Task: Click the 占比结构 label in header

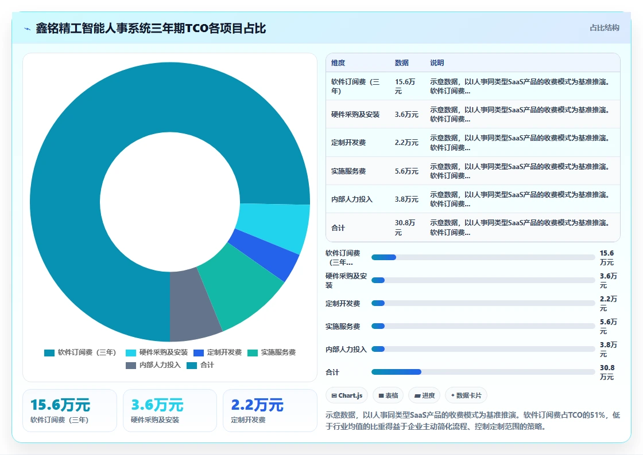Action: click(605, 28)
